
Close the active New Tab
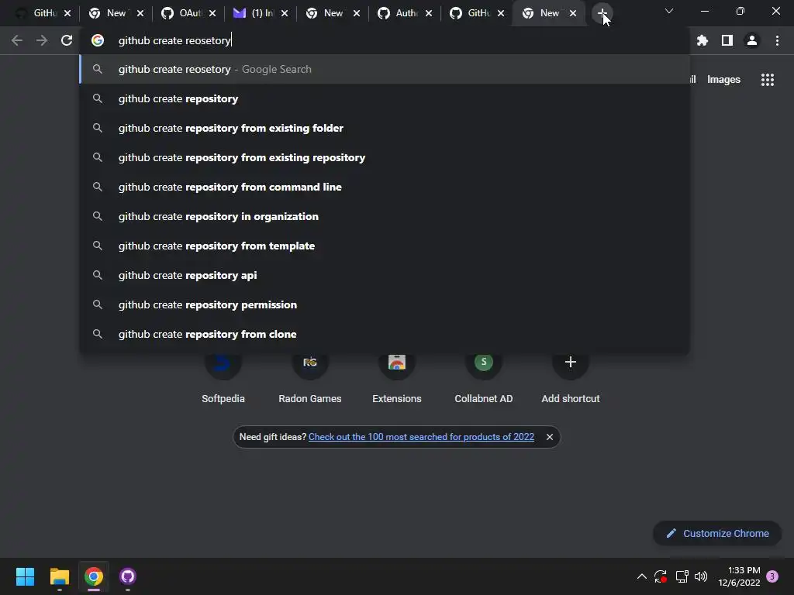pos(573,14)
